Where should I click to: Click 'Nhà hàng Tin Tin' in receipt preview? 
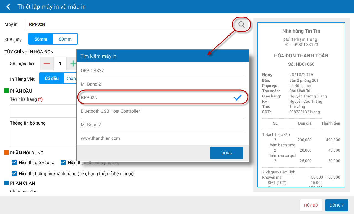tap(301, 31)
